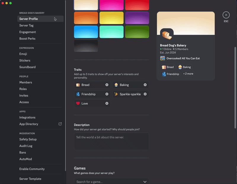
Task: Select the cream banner color
Action: [x=86, y=5]
